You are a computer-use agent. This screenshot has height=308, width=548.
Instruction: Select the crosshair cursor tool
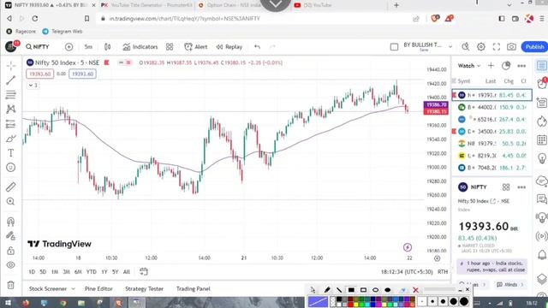pos(11,66)
